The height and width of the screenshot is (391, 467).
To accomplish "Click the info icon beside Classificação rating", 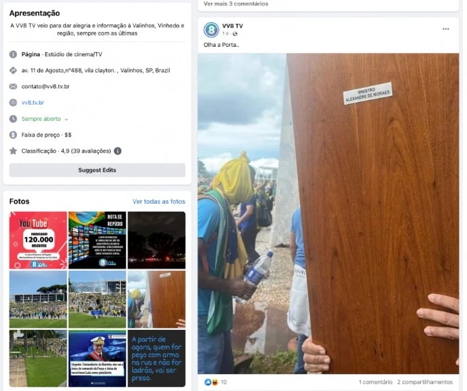I will [117, 151].
